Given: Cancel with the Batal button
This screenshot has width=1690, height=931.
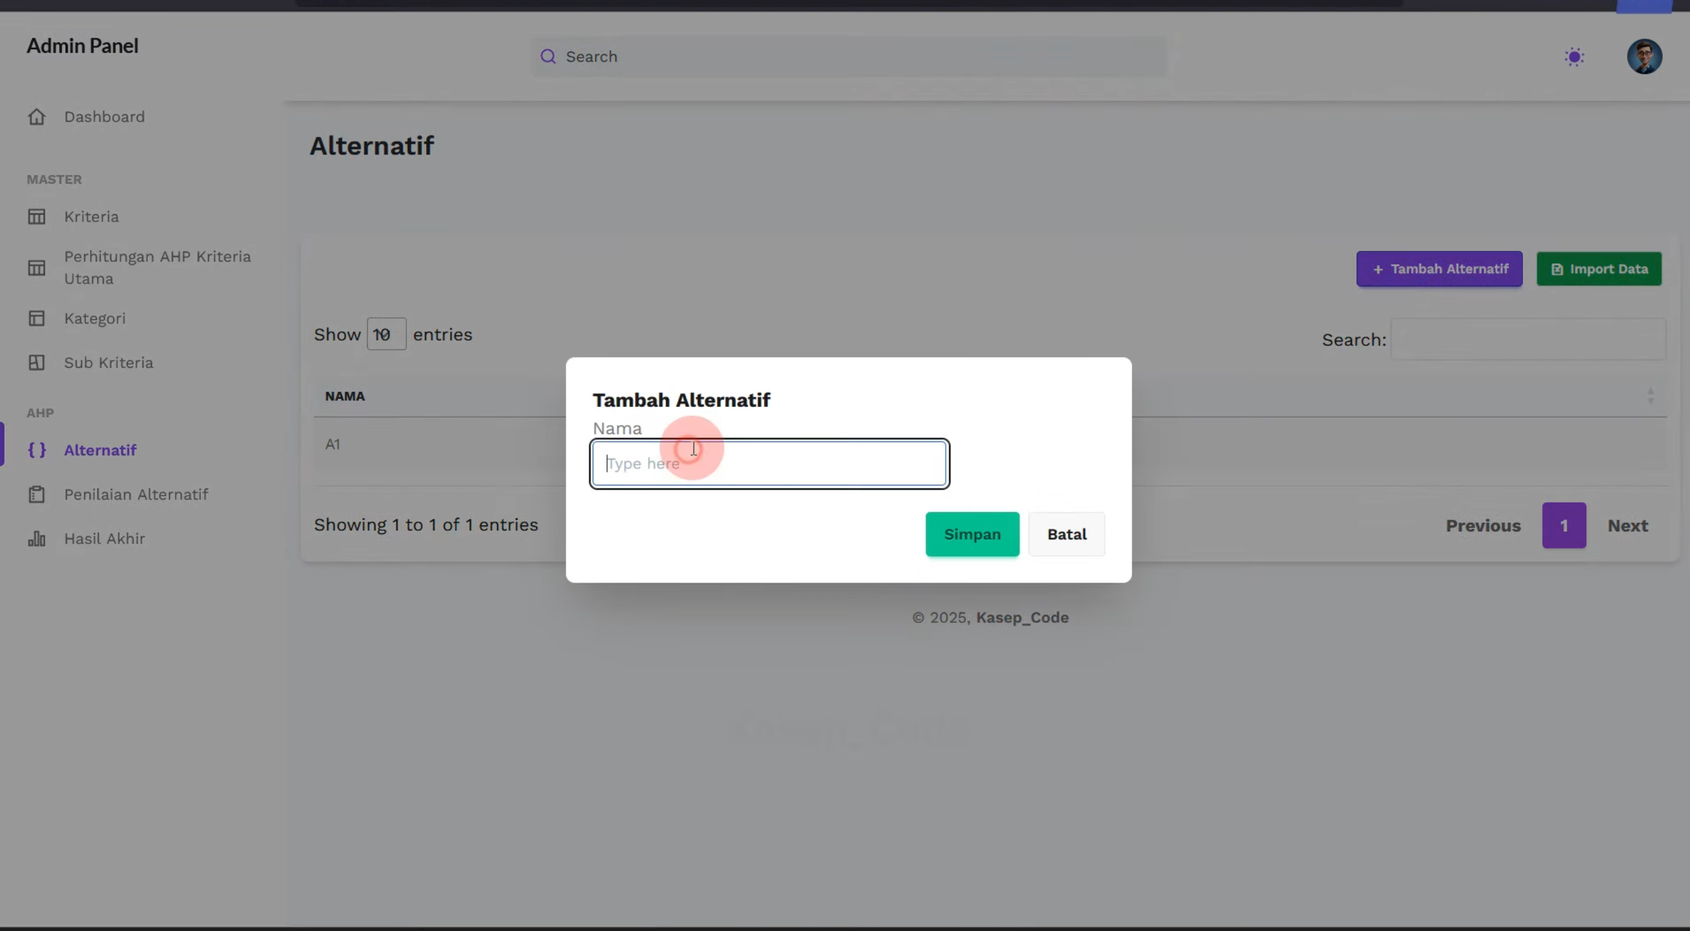Looking at the screenshot, I should click(1066, 534).
